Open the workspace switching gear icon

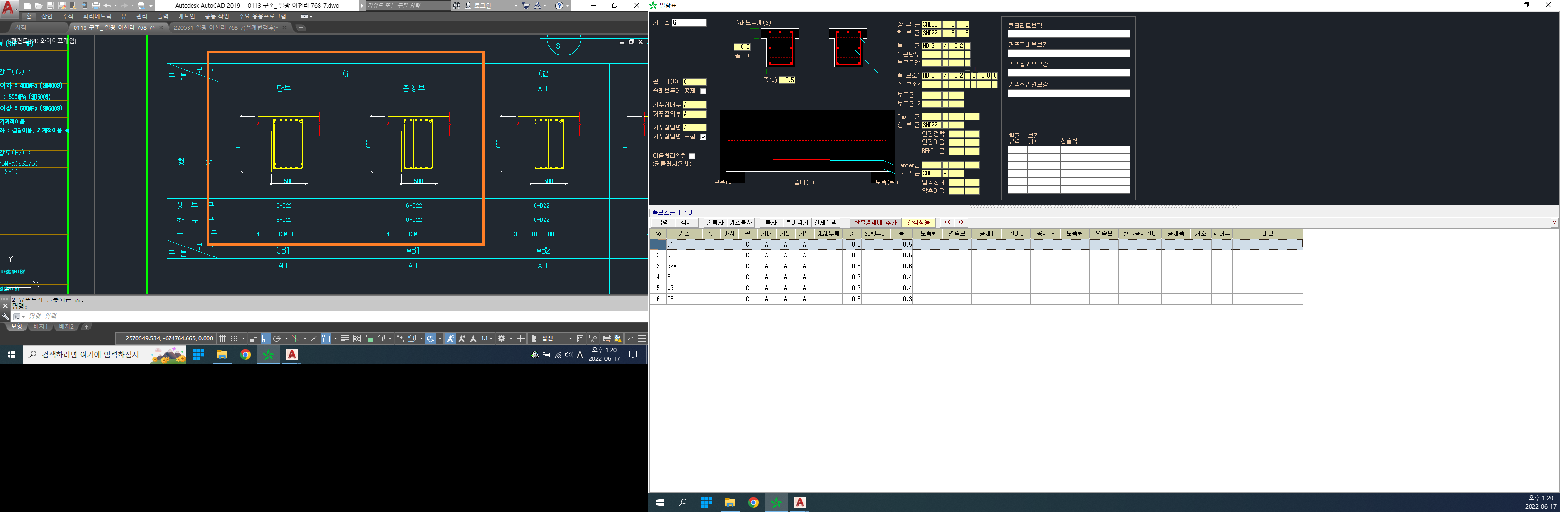pos(501,338)
